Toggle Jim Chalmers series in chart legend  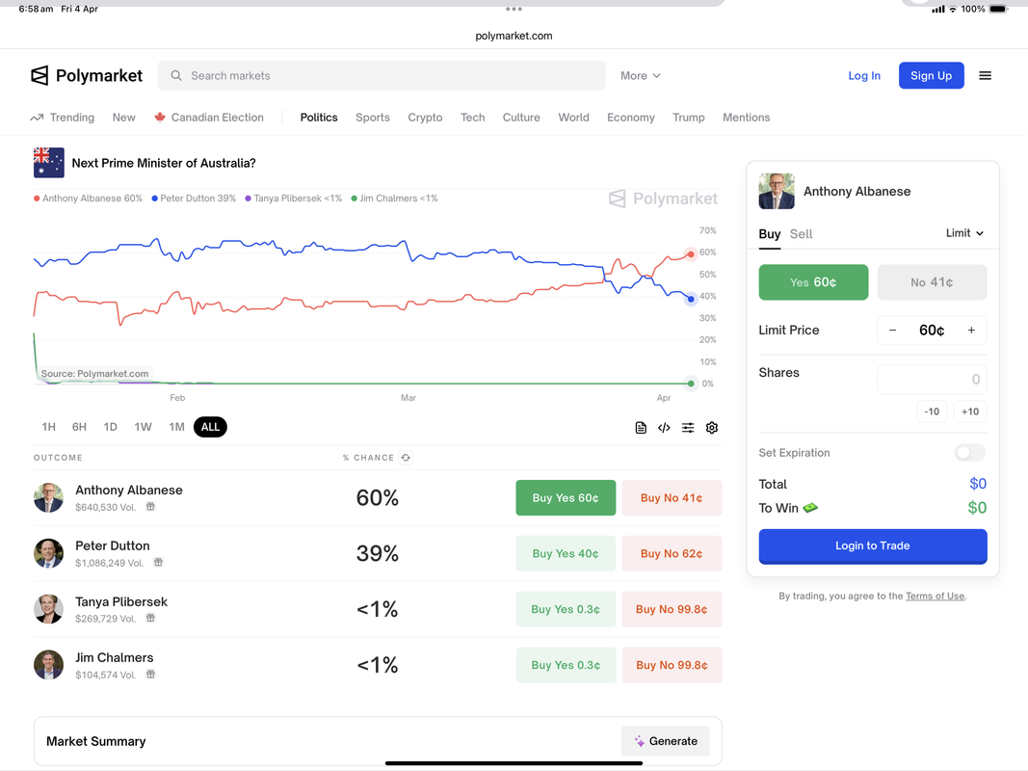pyautogui.click(x=395, y=199)
